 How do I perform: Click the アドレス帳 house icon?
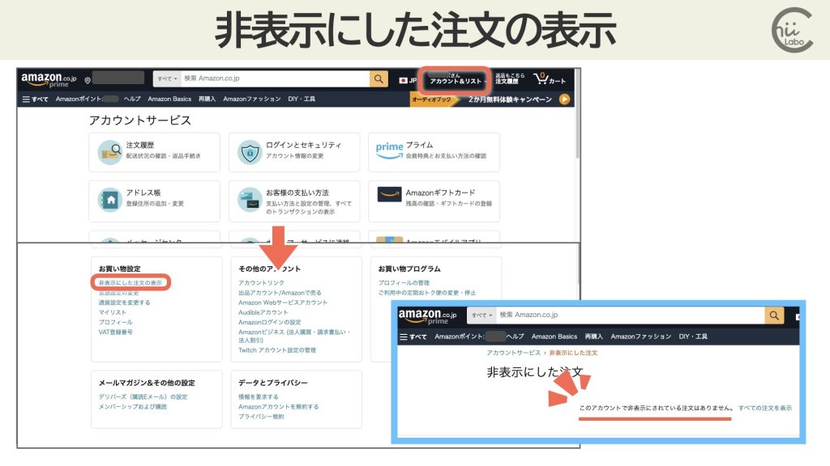110,200
